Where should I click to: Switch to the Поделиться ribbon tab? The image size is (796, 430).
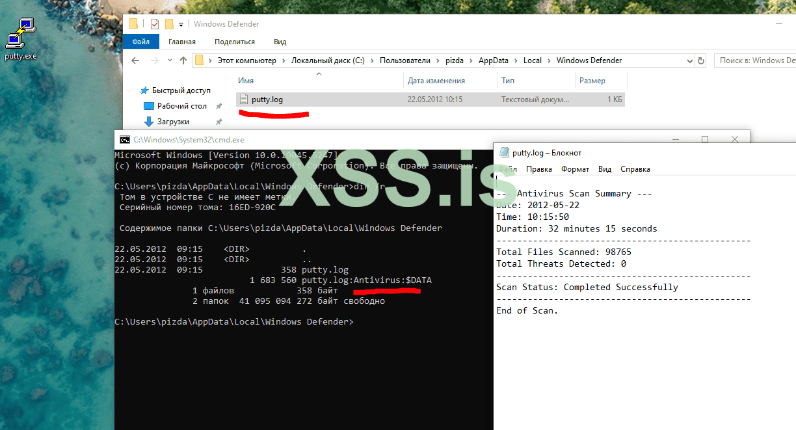(x=235, y=42)
